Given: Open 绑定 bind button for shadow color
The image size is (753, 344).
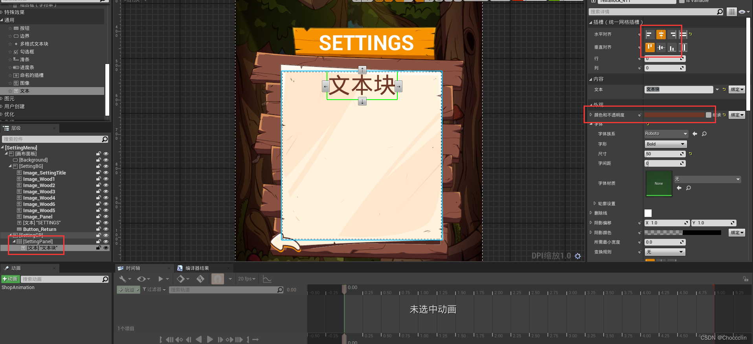Looking at the screenshot, I should (x=737, y=233).
